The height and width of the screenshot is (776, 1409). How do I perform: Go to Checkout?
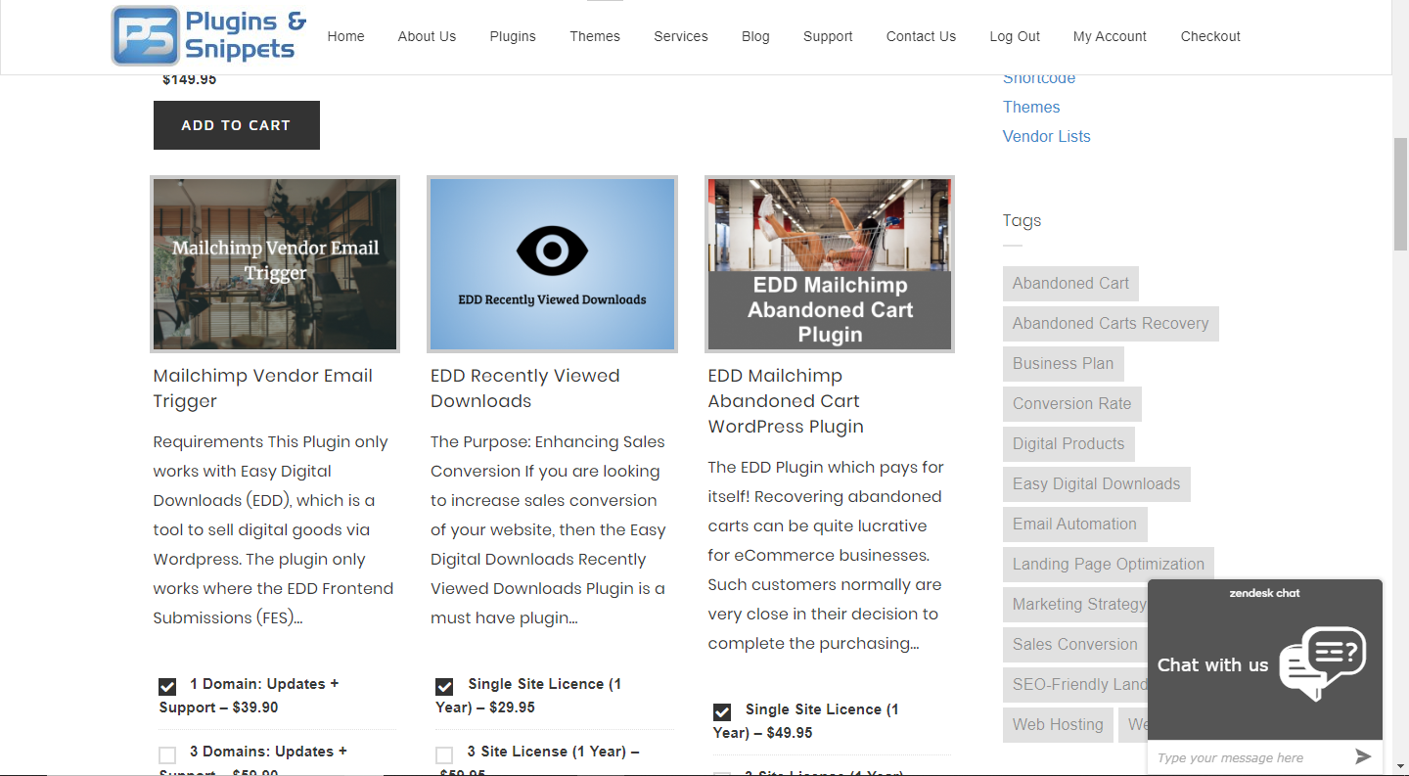tap(1210, 36)
